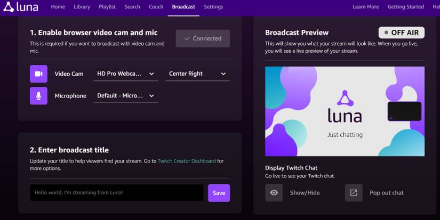Click the Learn More link
Screen dimensions: 440x220
[366, 7]
